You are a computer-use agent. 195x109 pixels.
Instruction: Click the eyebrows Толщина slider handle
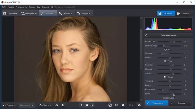tap(169, 81)
